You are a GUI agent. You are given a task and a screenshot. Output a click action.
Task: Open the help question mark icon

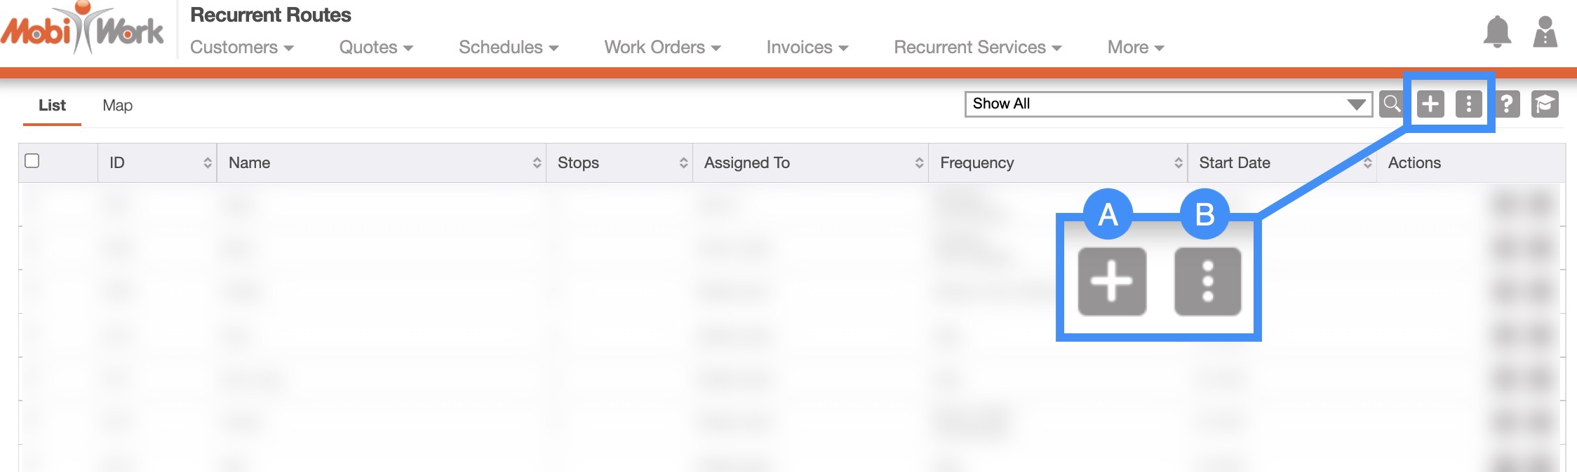click(x=1506, y=104)
